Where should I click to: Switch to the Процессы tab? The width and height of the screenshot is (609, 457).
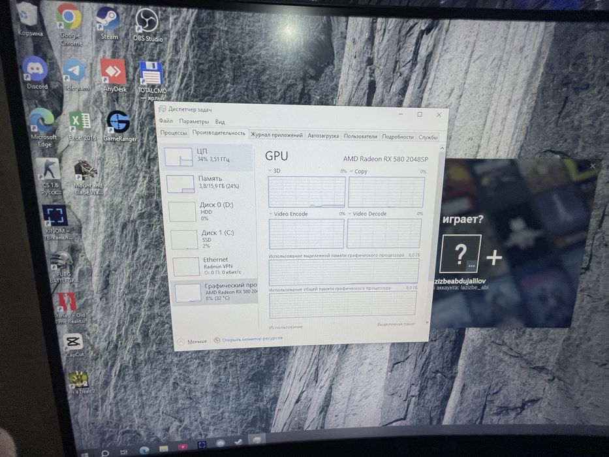point(173,133)
